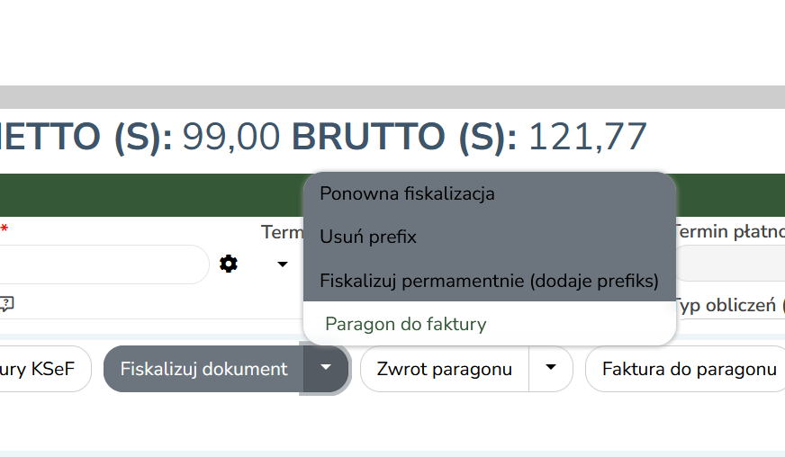This screenshot has height=457, width=785.
Task: Pick Paragon do faktury menu entry
Action: pos(405,323)
